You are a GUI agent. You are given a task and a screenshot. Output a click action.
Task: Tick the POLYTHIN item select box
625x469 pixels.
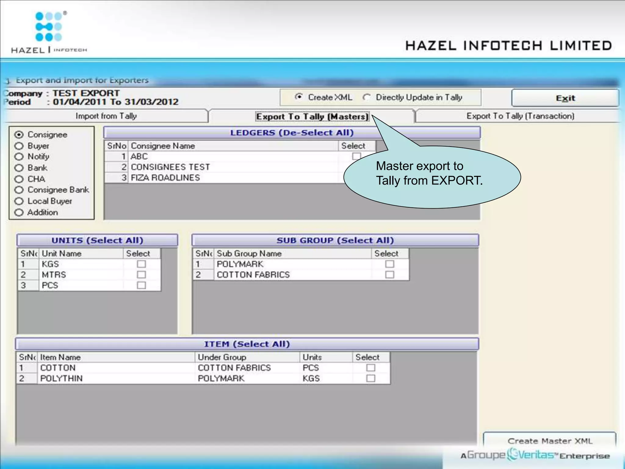coord(371,378)
